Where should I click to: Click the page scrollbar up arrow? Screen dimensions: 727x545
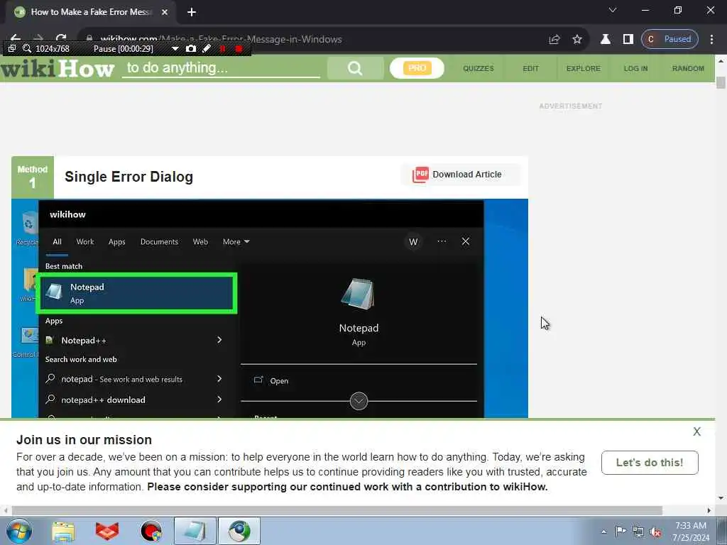(721, 60)
